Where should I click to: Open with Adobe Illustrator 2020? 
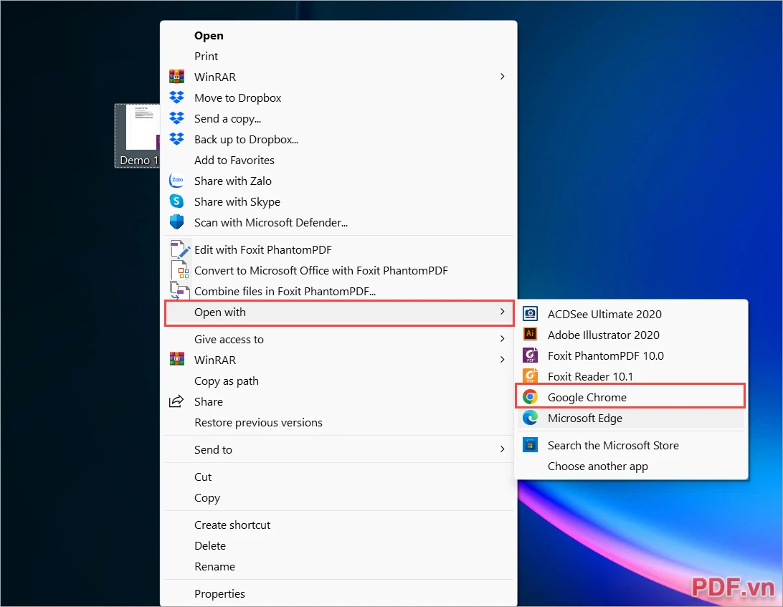(631, 335)
